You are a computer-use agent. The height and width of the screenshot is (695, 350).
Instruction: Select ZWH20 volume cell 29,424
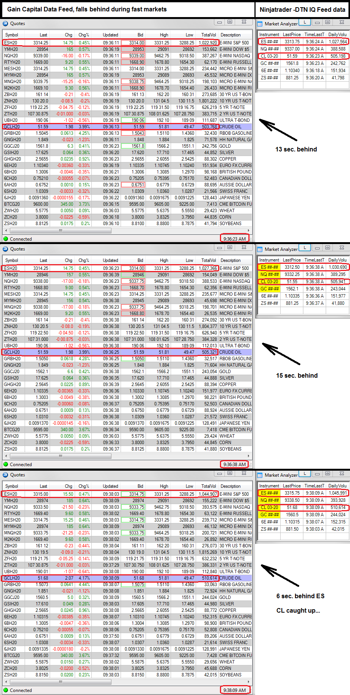click(x=207, y=436)
